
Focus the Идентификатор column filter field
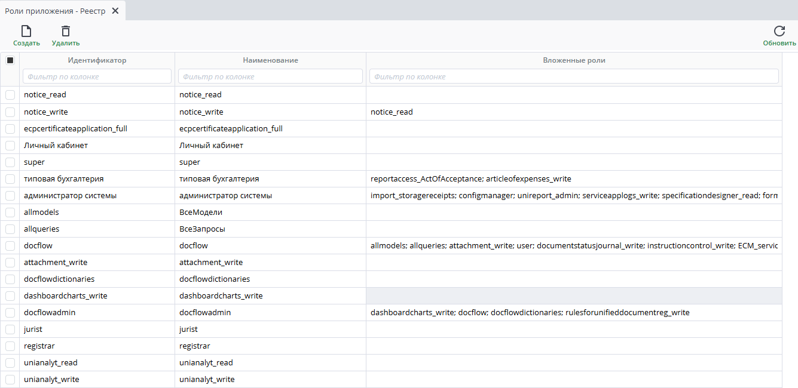tap(97, 76)
